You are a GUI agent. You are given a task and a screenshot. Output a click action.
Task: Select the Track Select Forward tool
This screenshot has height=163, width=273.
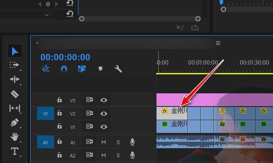tap(15, 65)
